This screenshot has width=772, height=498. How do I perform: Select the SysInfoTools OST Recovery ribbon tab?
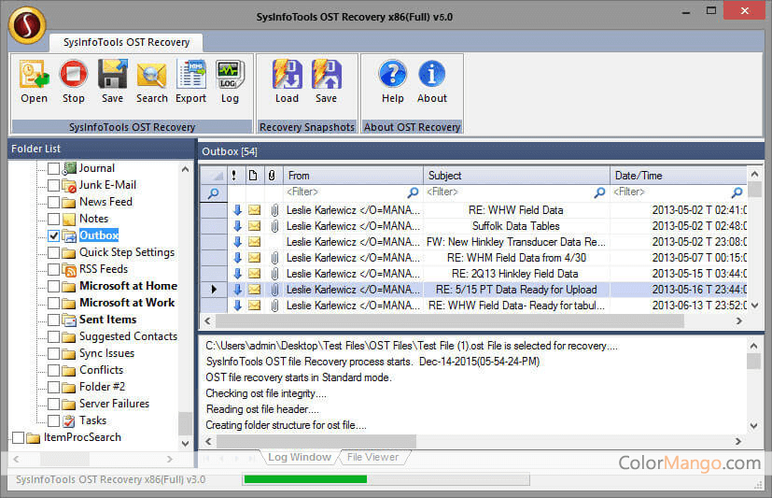[x=126, y=42]
